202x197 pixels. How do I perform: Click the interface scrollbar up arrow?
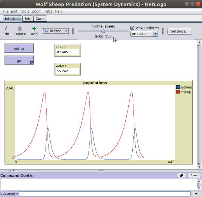tap(200, 42)
